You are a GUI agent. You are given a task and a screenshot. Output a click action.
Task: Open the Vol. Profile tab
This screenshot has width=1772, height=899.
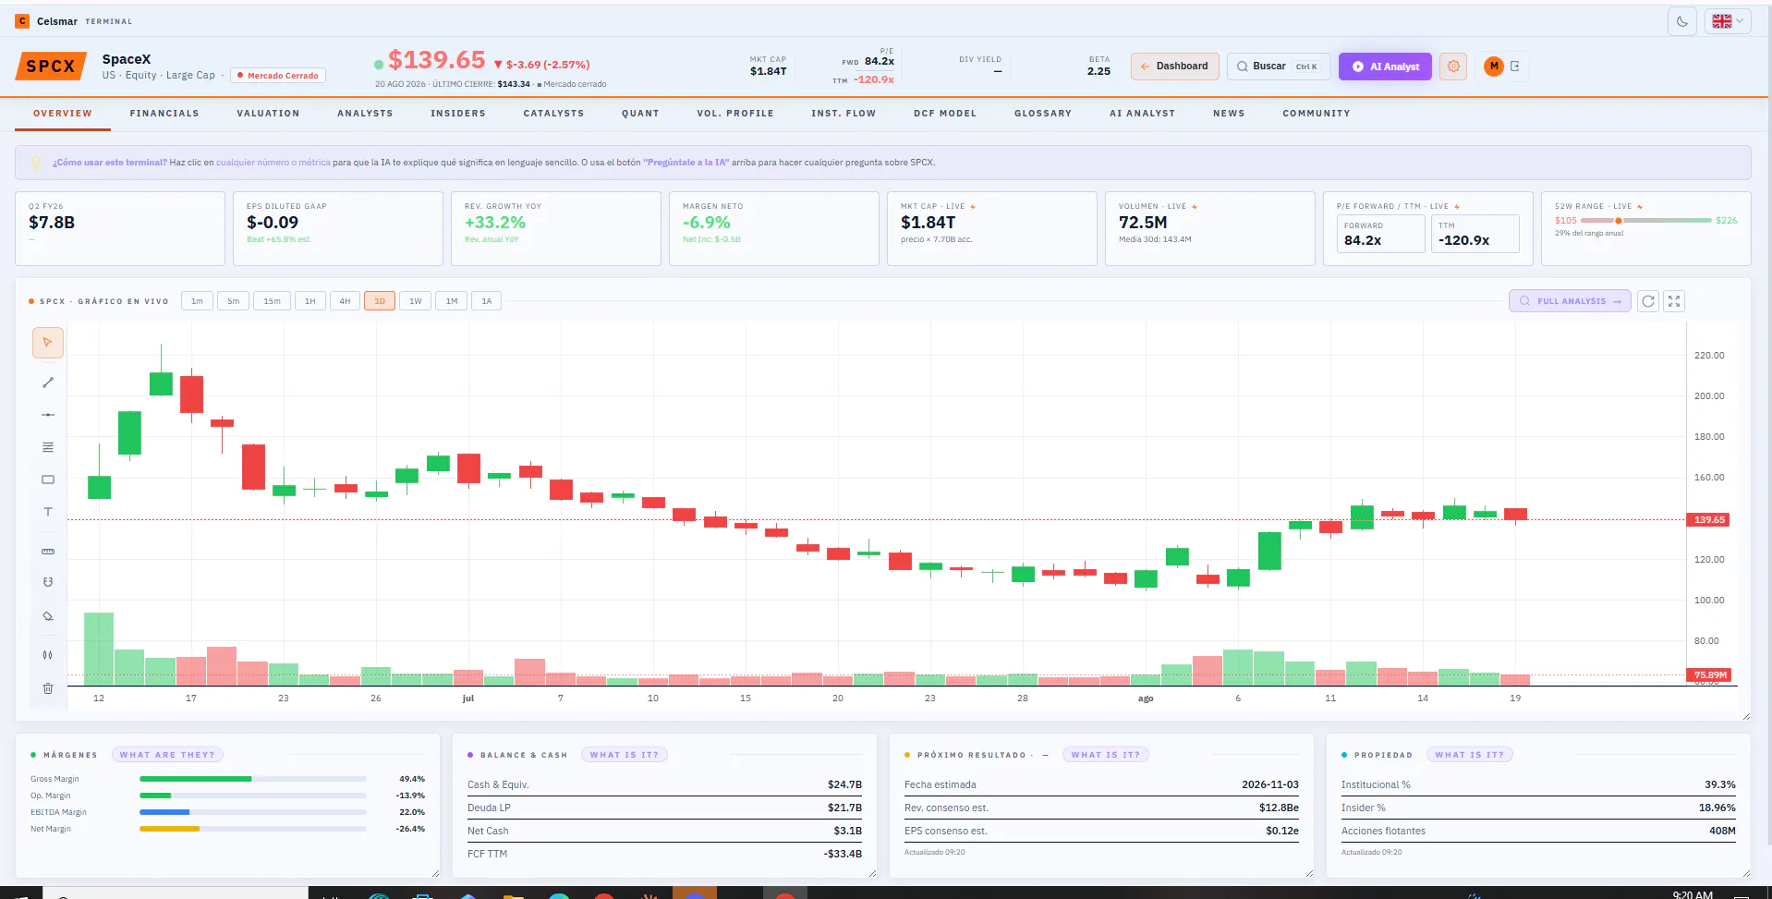tap(735, 114)
